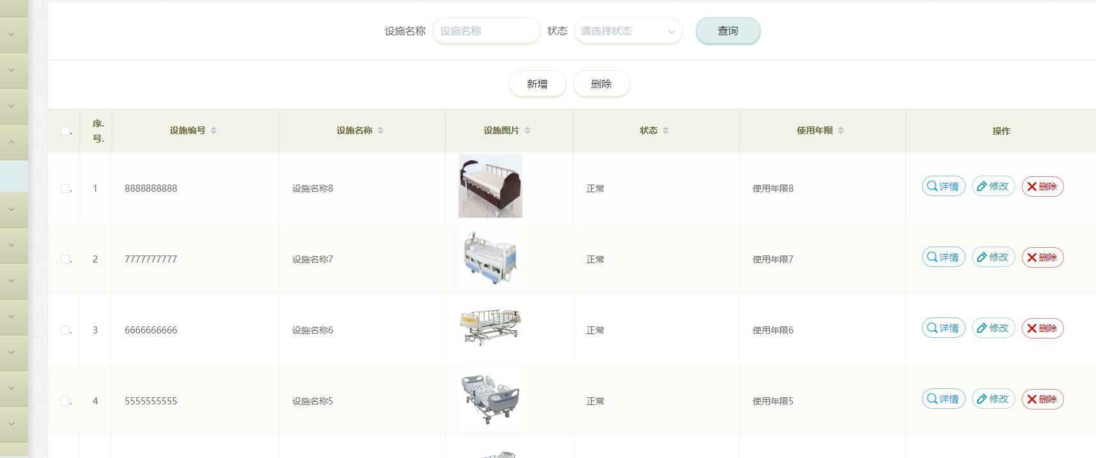The width and height of the screenshot is (1096, 458).
Task: Click cell text 8888888888
Action: [x=151, y=188]
